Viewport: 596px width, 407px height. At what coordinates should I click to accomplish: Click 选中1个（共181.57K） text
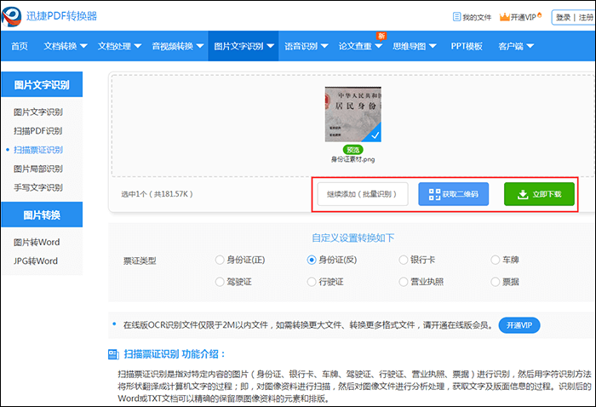pyautogui.click(x=157, y=194)
